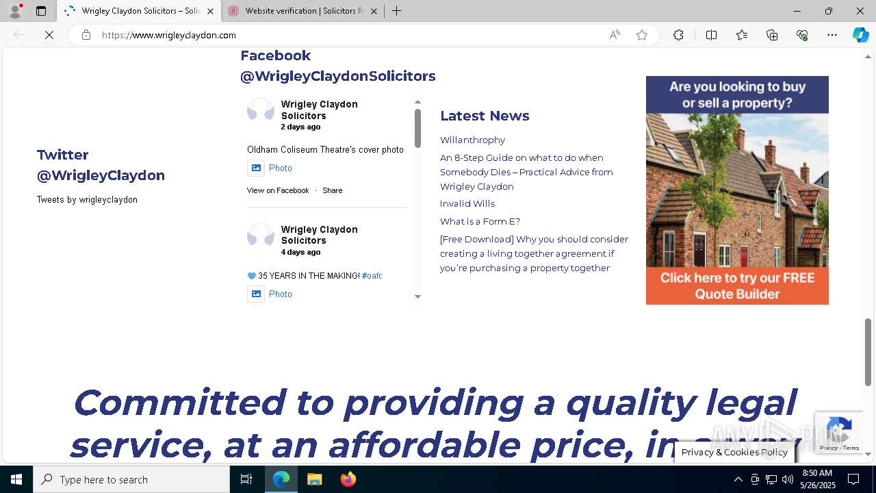The width and height of the screenshot is (876, 493).
Task: Open the Collections icon
Action: click(x=772, y=35)
